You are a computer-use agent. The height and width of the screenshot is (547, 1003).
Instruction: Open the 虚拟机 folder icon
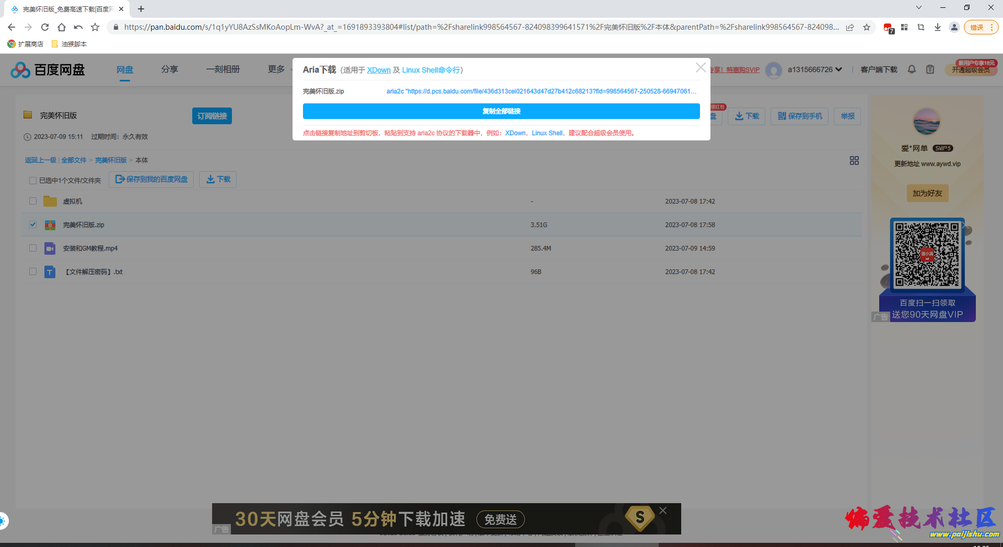coord(50,201)
